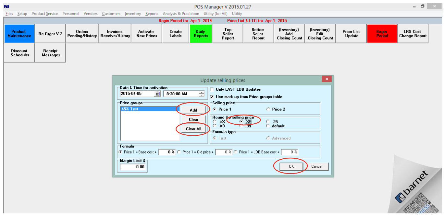Choose .99 round up option
Viewport: 444px width, 215px height.
point(241,126)
